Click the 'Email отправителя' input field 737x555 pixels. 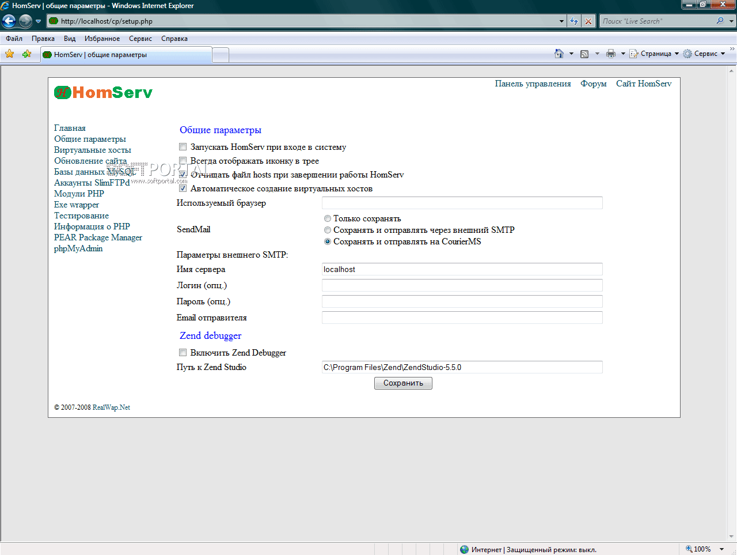(x=462, y=318)
